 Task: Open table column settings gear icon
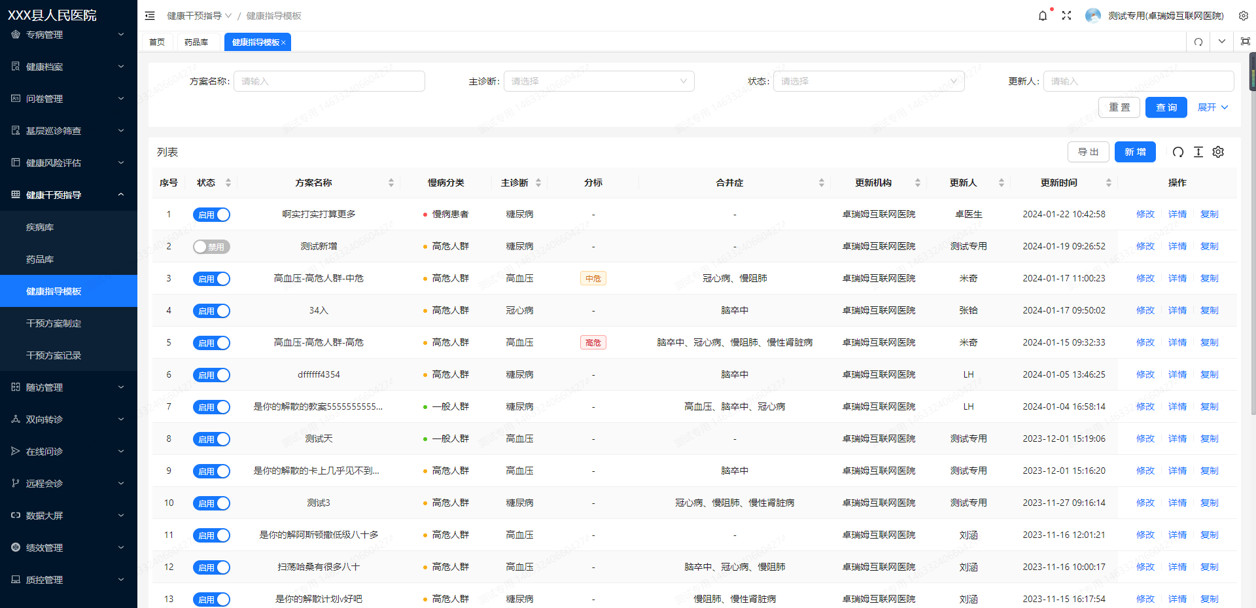1217,152
